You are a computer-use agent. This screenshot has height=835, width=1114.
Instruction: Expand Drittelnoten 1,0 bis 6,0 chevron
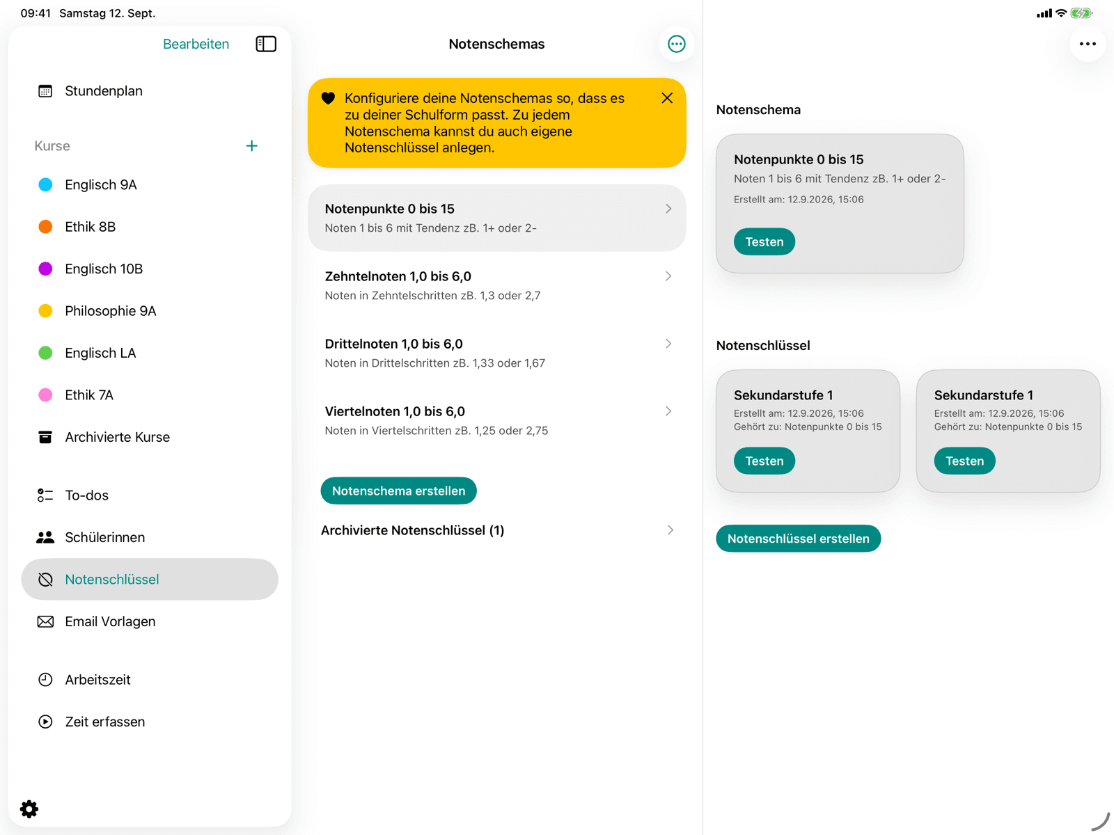pyautogui.click(x=668, y=344)
